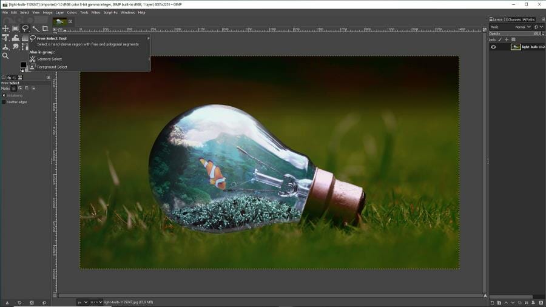Select the light-bulb layer thumbnail

click(x=516, y=47)
